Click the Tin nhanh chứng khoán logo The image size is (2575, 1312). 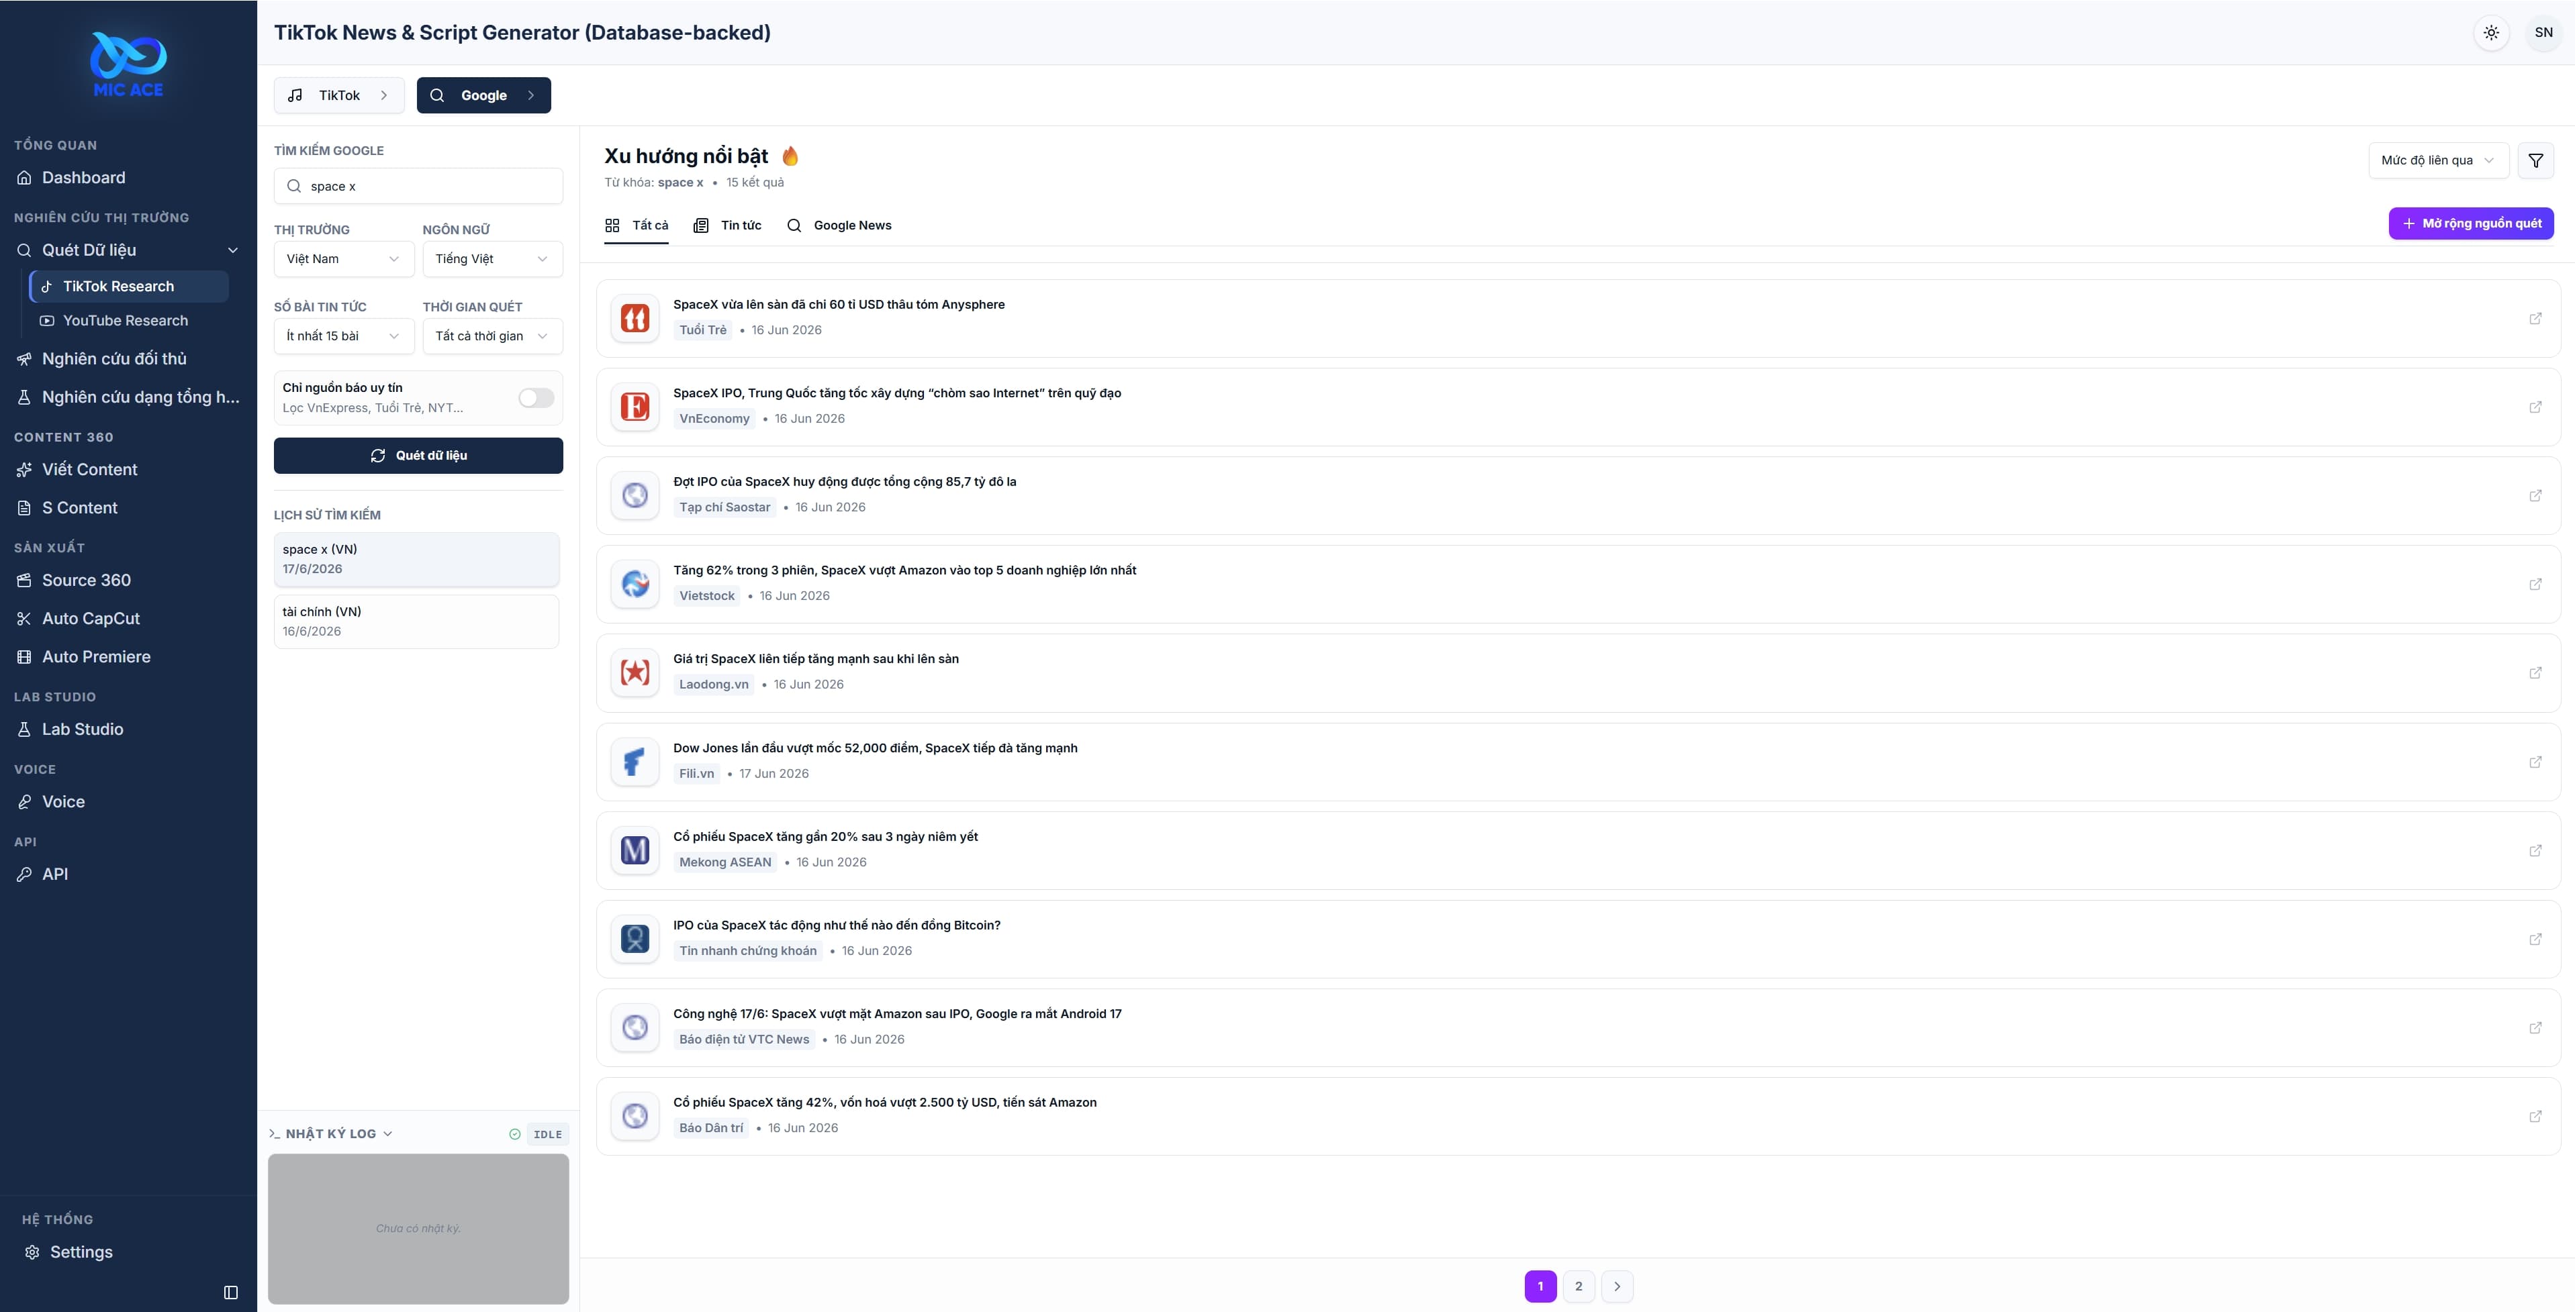pos(635,938)
